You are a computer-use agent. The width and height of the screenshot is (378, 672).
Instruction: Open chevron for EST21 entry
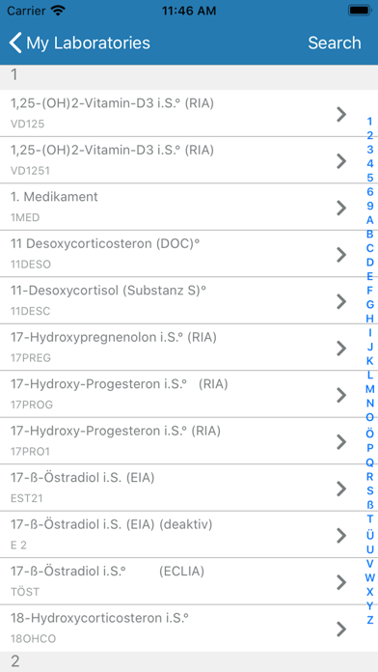point(341,489)
